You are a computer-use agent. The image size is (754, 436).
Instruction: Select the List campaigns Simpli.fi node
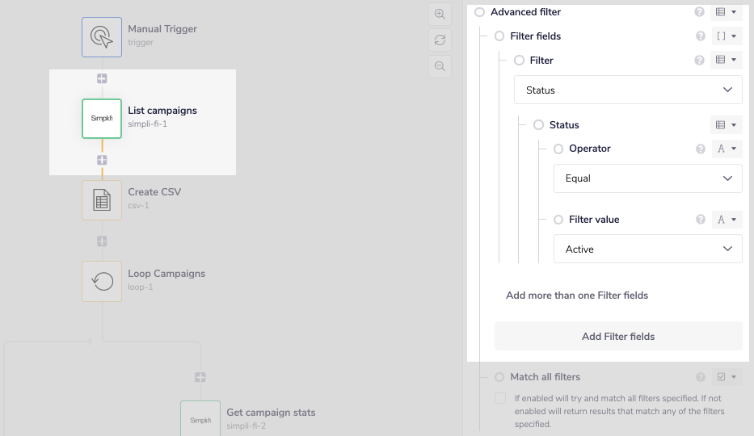click(x=102, y=119)
